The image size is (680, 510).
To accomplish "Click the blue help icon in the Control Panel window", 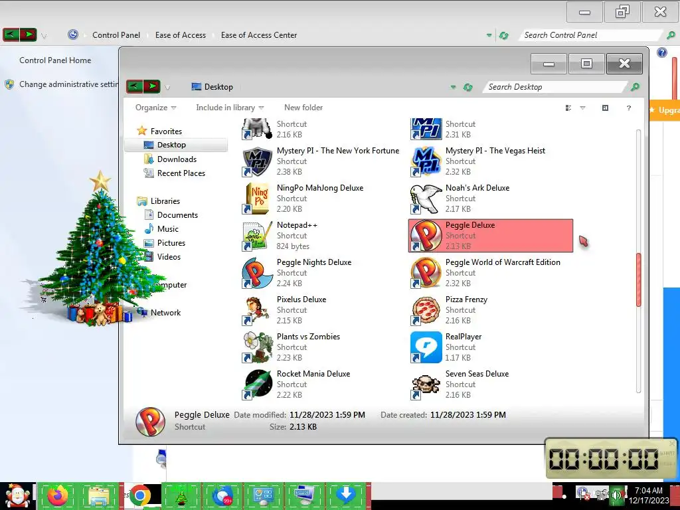I will pyautogui.click(x=662, y=52).
